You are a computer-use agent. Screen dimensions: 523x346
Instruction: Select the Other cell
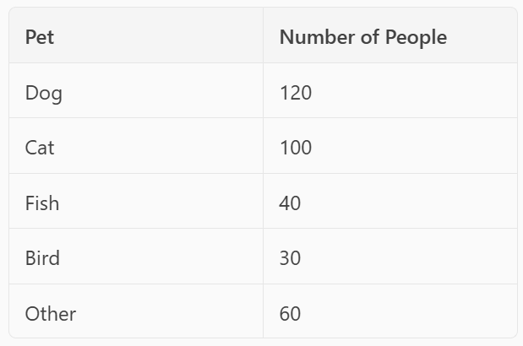(51, 314)
